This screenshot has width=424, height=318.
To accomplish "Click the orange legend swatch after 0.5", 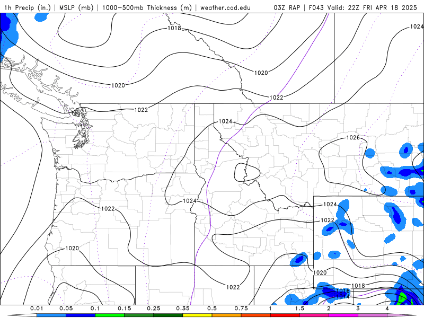I will (x=227, y=315).
